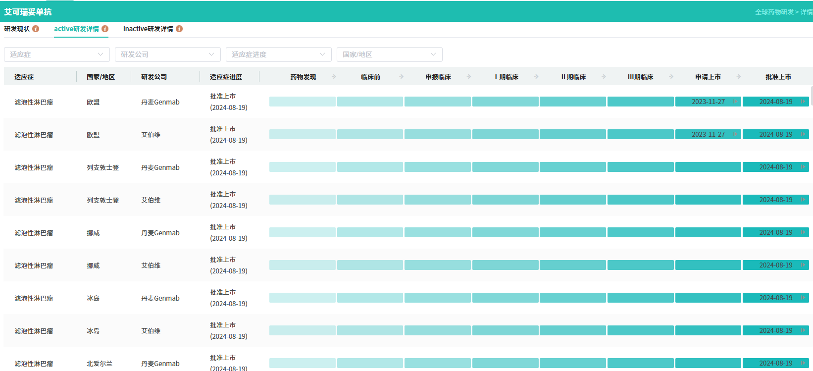This screenshot has height=371, width=813.
Task: Click the play icon on 挪威 丹麦Genmab approval bar
Action: tap(803, 232)
